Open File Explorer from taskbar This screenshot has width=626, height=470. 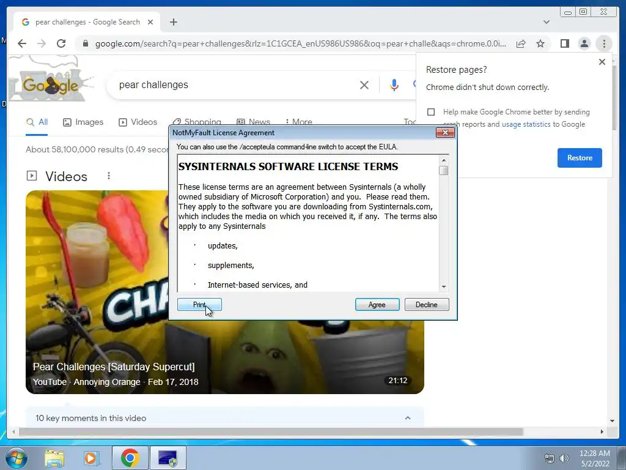point(54,458)
